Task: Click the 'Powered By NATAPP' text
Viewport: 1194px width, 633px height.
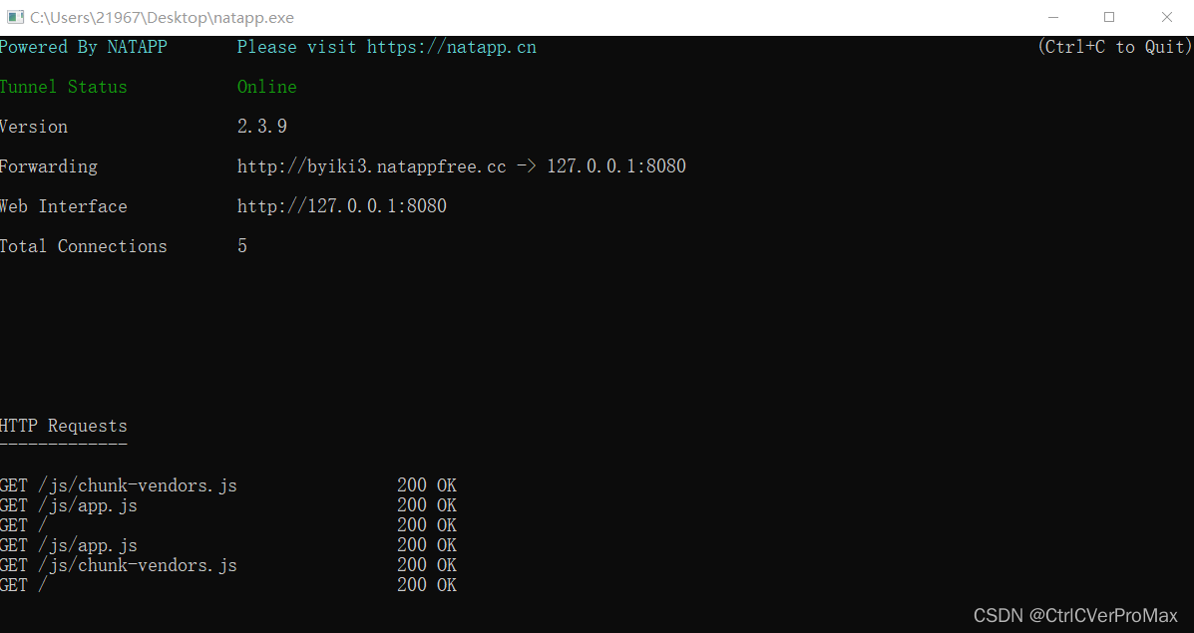Action: (83, 47)
